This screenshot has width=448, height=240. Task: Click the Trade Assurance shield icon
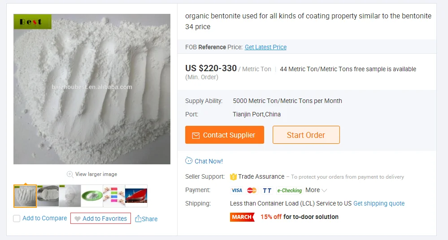point(233,177)
